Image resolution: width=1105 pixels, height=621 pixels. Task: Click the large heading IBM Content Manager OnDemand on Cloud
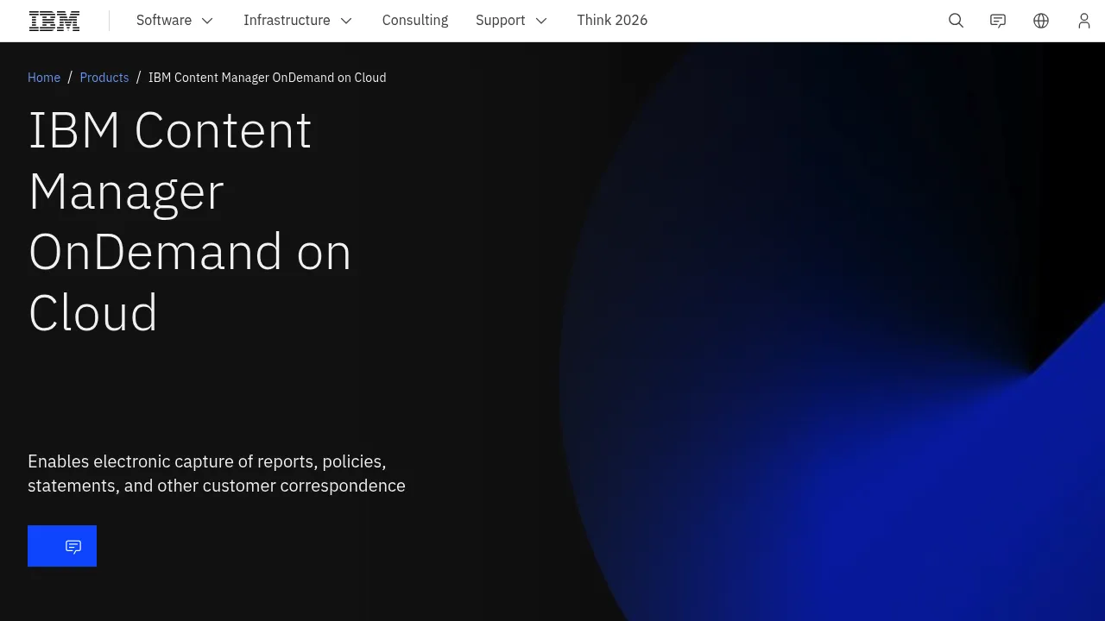click(x=190, y=221)
